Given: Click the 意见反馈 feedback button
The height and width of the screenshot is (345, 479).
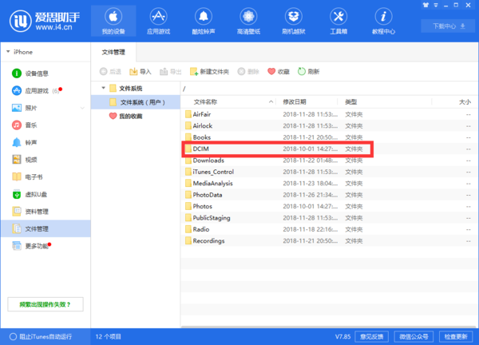Looking at the screenshot, I should [x=371, y=337].
